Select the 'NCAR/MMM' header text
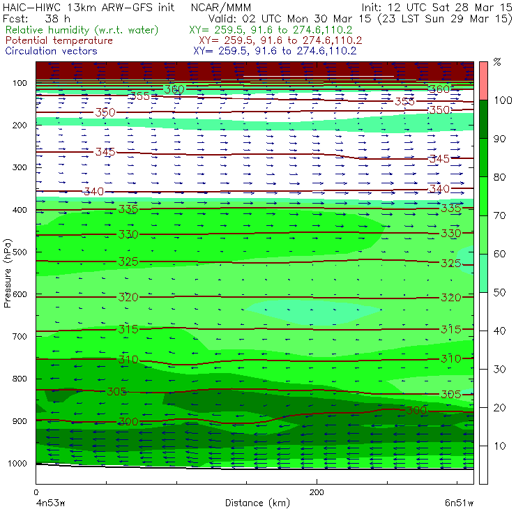The height and width of the screenshot is (516, 516). click(221, 7)
